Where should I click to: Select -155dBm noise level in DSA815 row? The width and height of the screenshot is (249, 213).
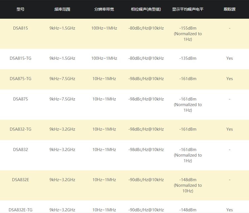click(188, 28)
